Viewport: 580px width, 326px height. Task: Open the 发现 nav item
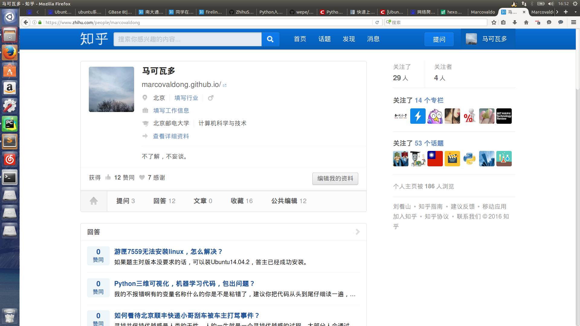coord(349,39)
